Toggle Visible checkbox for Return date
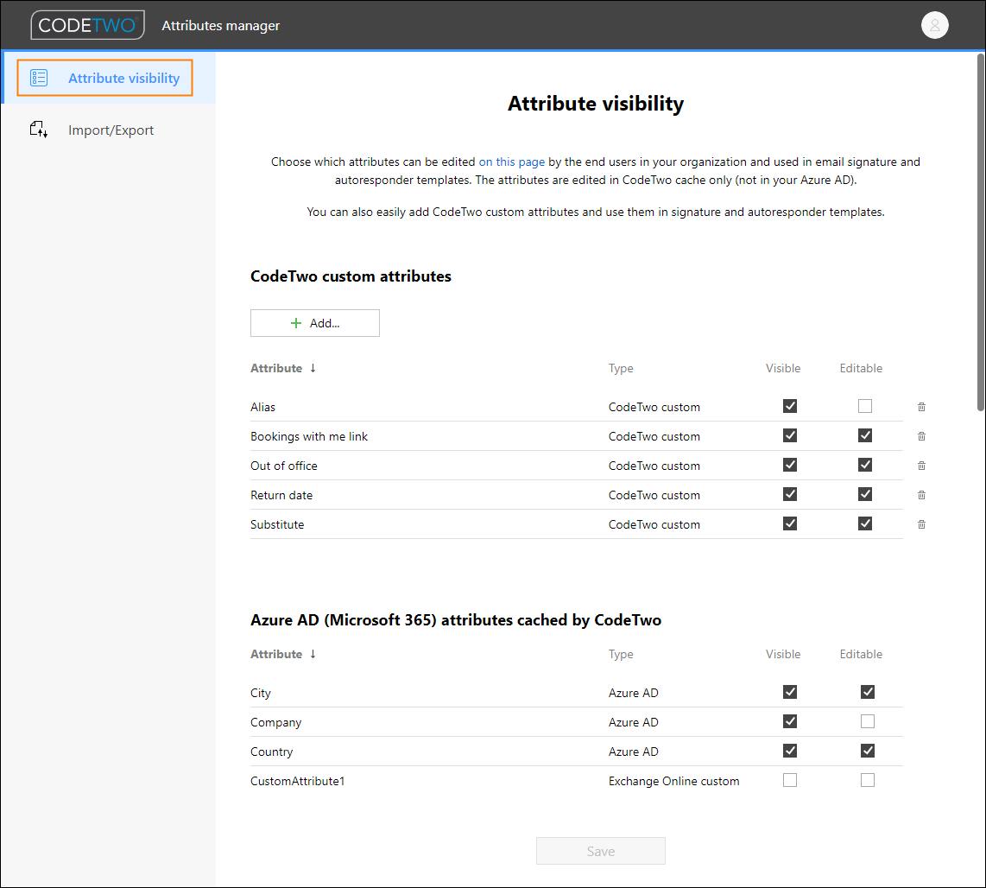The width and height of the screenshot is (986, 888). click(x=790, y=494)
